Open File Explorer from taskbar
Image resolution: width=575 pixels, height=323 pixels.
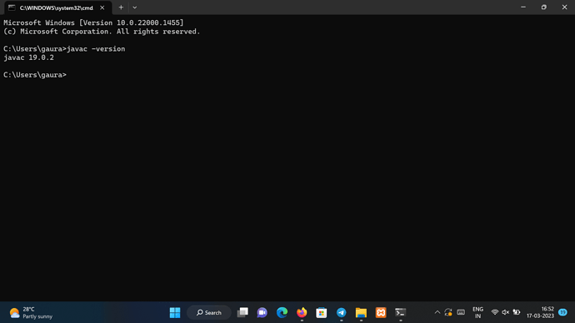pyautogui.click(x=361, y=312)
